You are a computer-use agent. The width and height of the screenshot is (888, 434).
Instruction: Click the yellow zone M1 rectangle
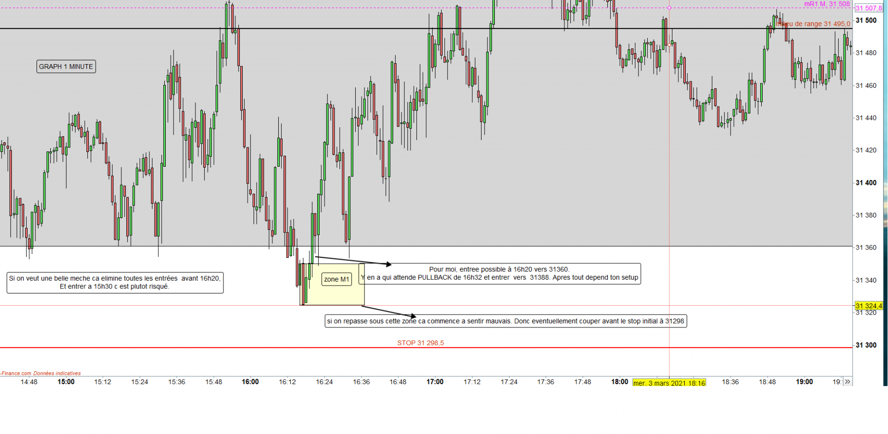(332, 284)
